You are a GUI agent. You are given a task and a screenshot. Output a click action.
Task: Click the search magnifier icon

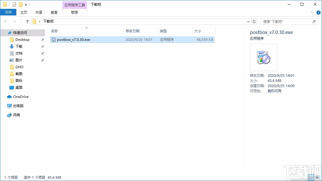[x=314, y=21]
